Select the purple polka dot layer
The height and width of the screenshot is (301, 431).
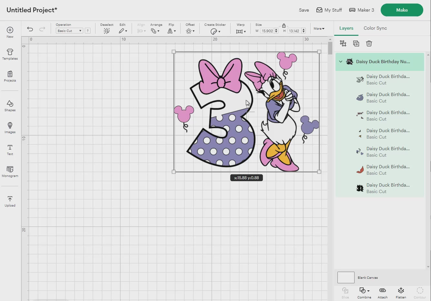pos(380,98)
